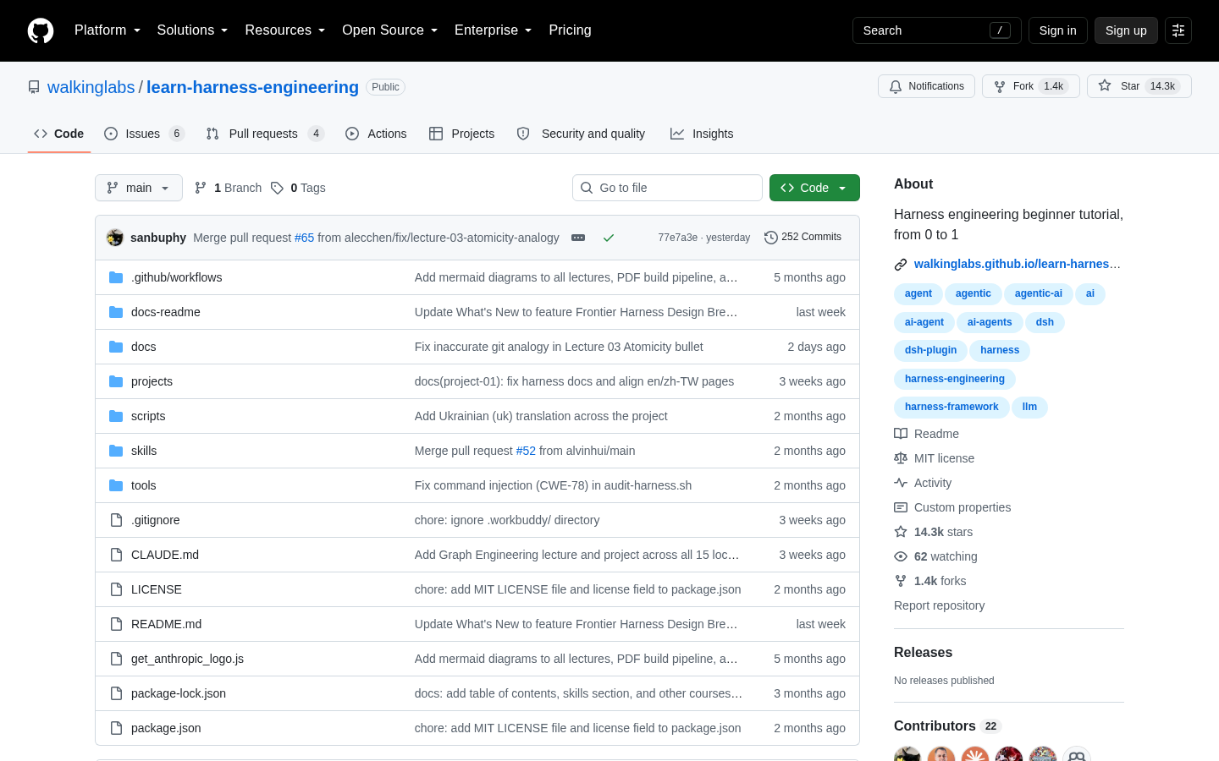Click the fork icon beside 1.4k forks
1219x761 pixels.
901,581
